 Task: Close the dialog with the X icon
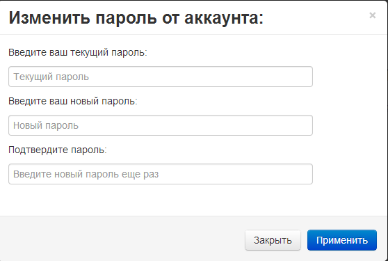click(x=373, y=15)
